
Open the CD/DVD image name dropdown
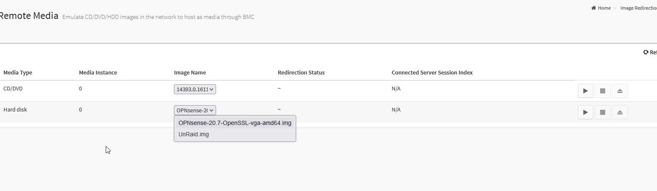pos(195,89)
